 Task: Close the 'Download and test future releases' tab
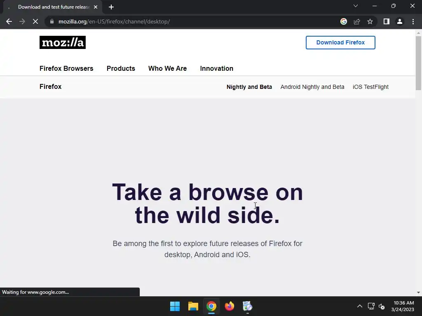96,7
